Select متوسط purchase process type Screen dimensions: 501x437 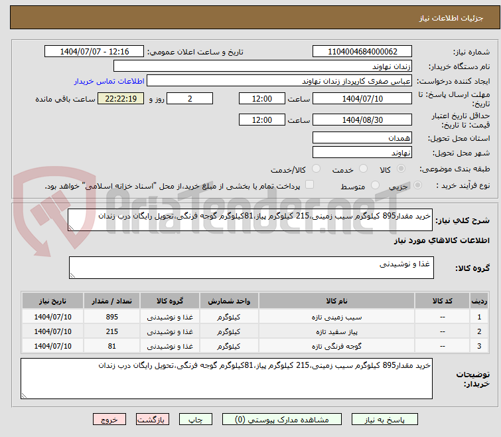376,185
